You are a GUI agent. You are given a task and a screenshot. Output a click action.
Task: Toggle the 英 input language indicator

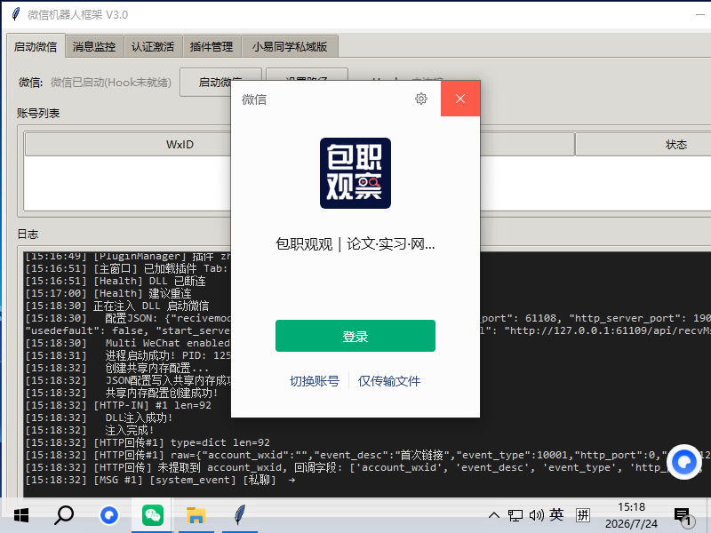pos(557,515)
